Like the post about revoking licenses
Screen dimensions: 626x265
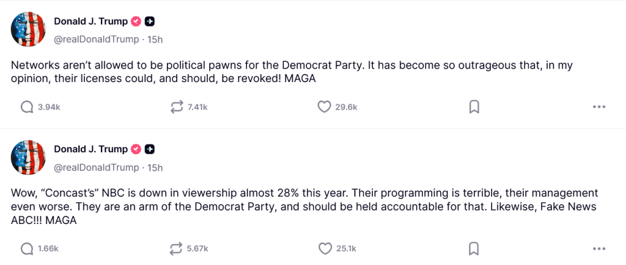324,107
